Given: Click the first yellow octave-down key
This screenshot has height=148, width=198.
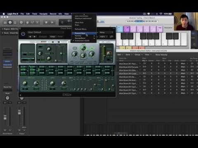Looking at the screenshot, I should [x=122, y=48].
